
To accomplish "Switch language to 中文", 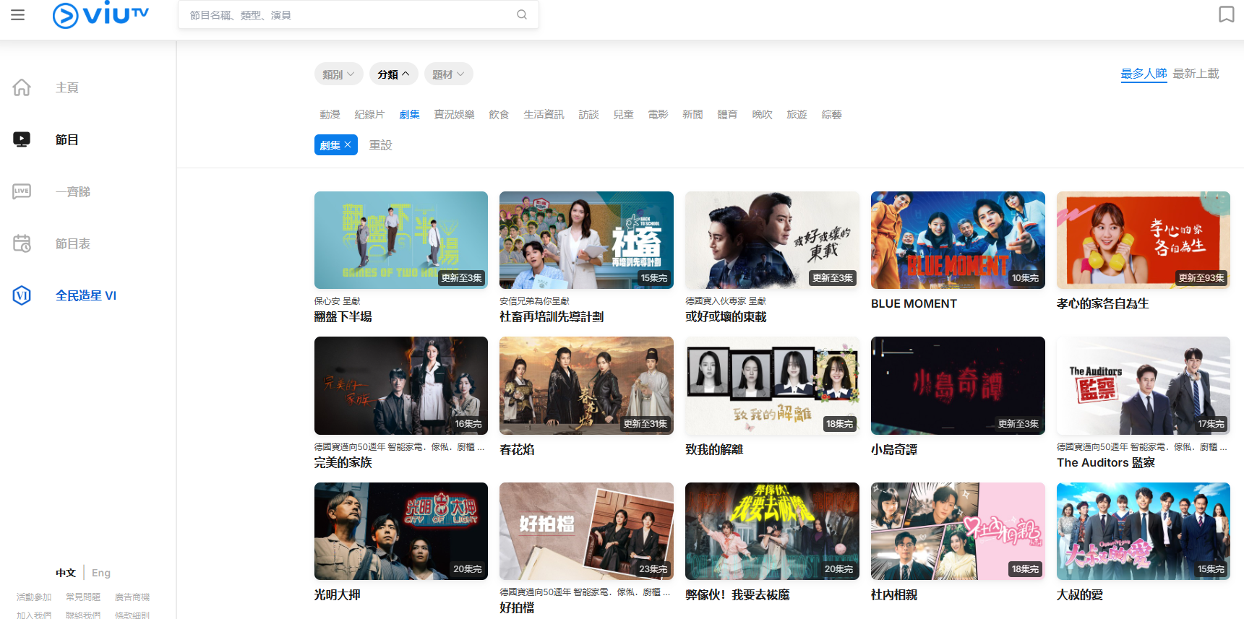I will 66,573.
